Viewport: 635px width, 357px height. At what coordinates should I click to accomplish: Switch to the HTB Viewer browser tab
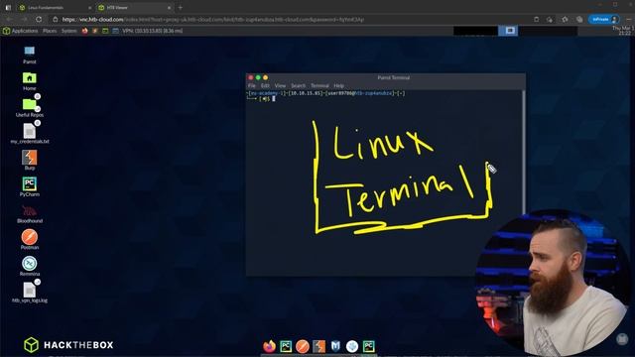pos(134,7)
